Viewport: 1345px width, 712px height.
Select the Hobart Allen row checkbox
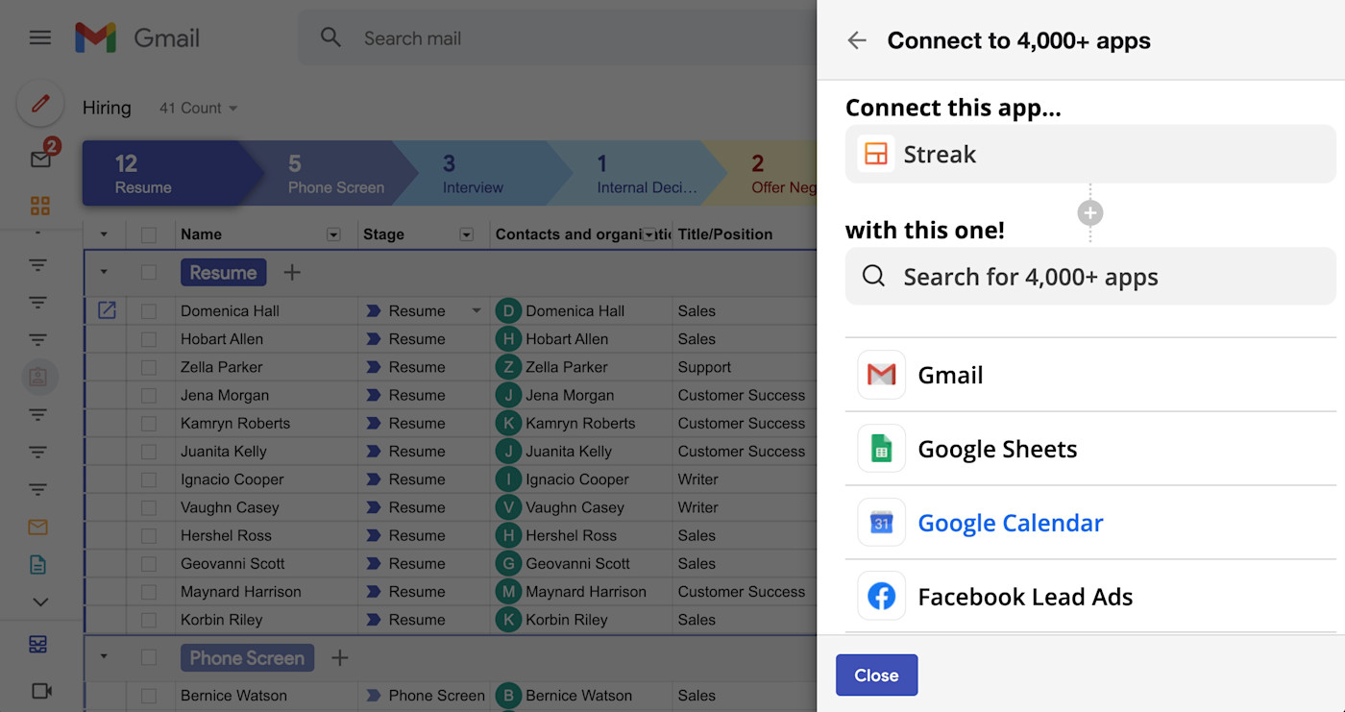coord(148,339)
